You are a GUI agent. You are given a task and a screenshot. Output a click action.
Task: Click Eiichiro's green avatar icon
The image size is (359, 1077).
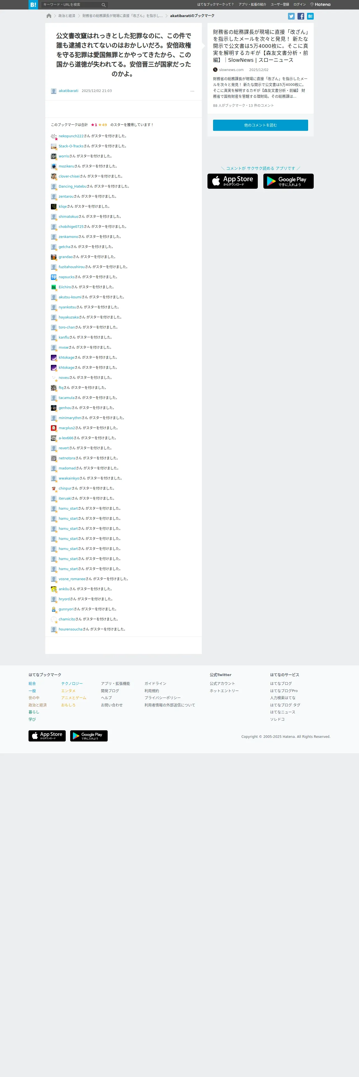click(53, 287)
